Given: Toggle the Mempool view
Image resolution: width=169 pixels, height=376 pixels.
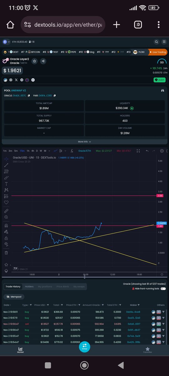Looking at the screenshot, I should (14, 296).
